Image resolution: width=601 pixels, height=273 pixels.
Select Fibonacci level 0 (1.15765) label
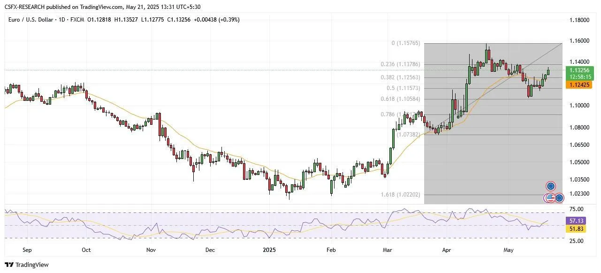point(406,43)
